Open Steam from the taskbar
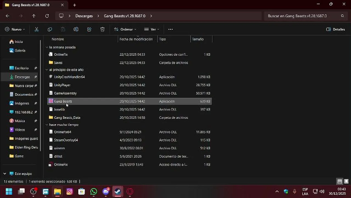 pyautogui.click(x=118, y=191)
